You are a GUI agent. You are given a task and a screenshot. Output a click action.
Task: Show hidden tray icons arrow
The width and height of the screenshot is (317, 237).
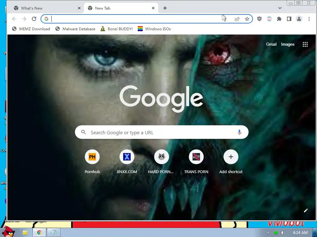click(268, 233)
